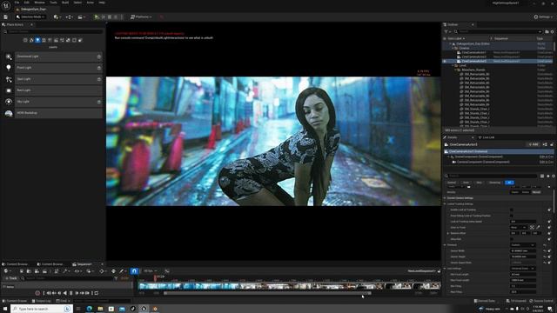Open the Build menu

(65, 3)
